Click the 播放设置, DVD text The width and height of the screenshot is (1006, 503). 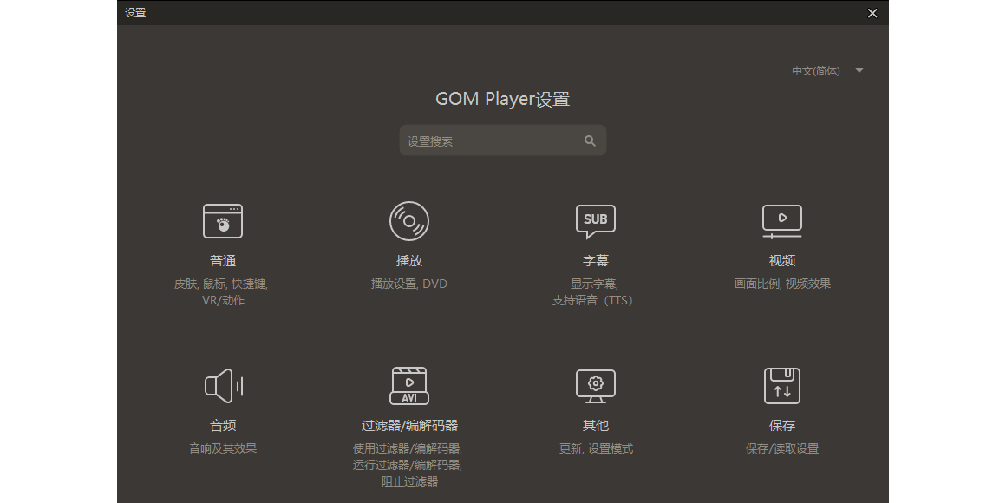click(409, 283)
